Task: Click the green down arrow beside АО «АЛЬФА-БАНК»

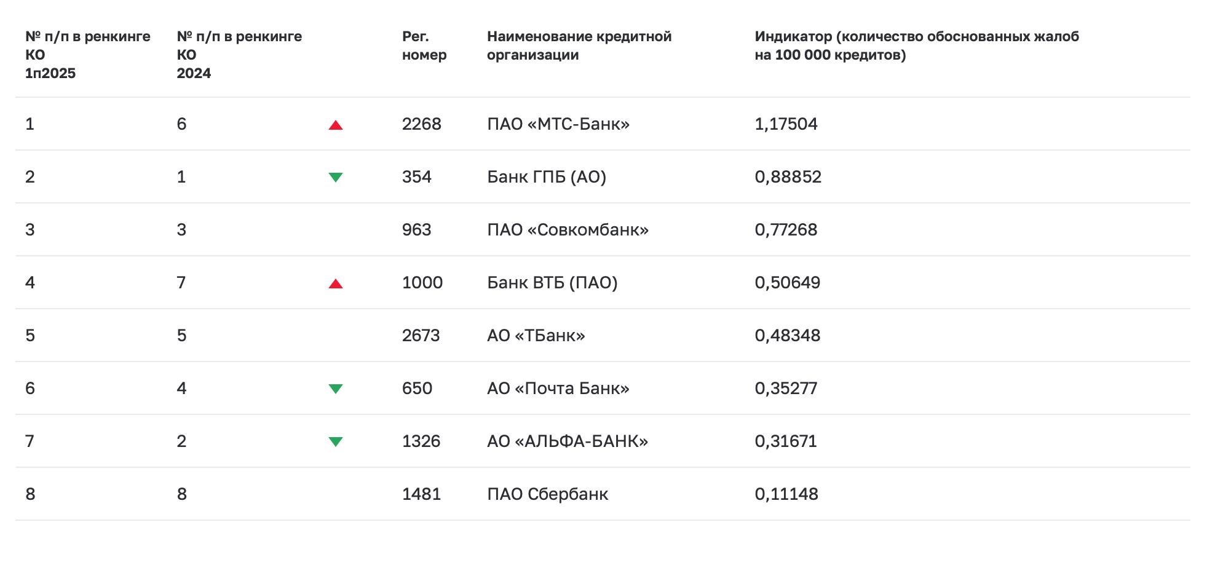Action: [x=335, y=442]
